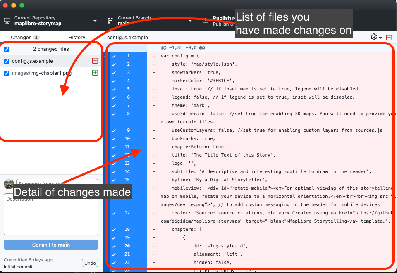Click the user avatar next to the summary field

coord(9,184)
